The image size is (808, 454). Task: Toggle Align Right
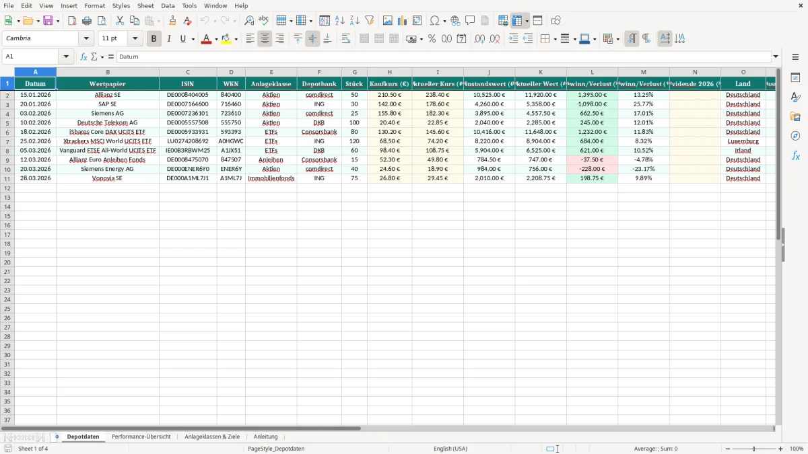click(279, 39)
